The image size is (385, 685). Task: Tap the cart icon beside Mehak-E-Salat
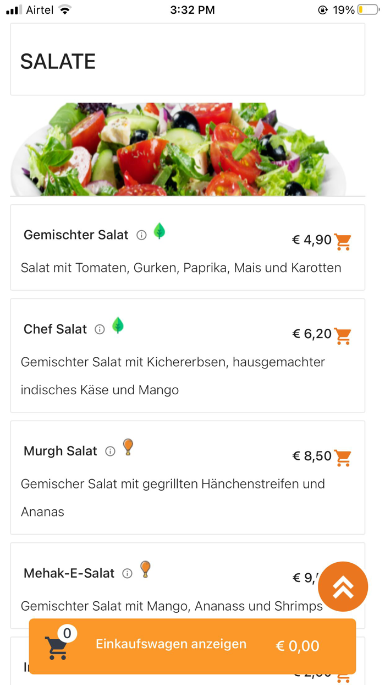click(343, 579)
